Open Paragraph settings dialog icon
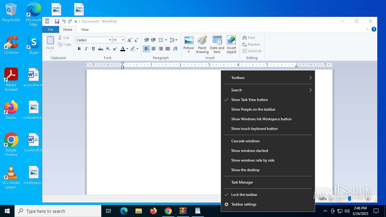This screenshot has width=386, height=217. pos(175,49)
